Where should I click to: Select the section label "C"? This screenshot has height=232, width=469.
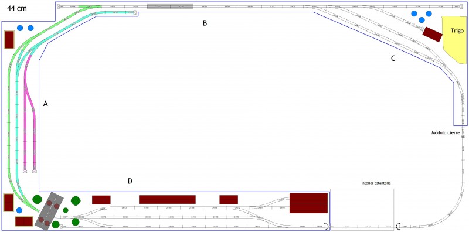[x=393, y=59]
